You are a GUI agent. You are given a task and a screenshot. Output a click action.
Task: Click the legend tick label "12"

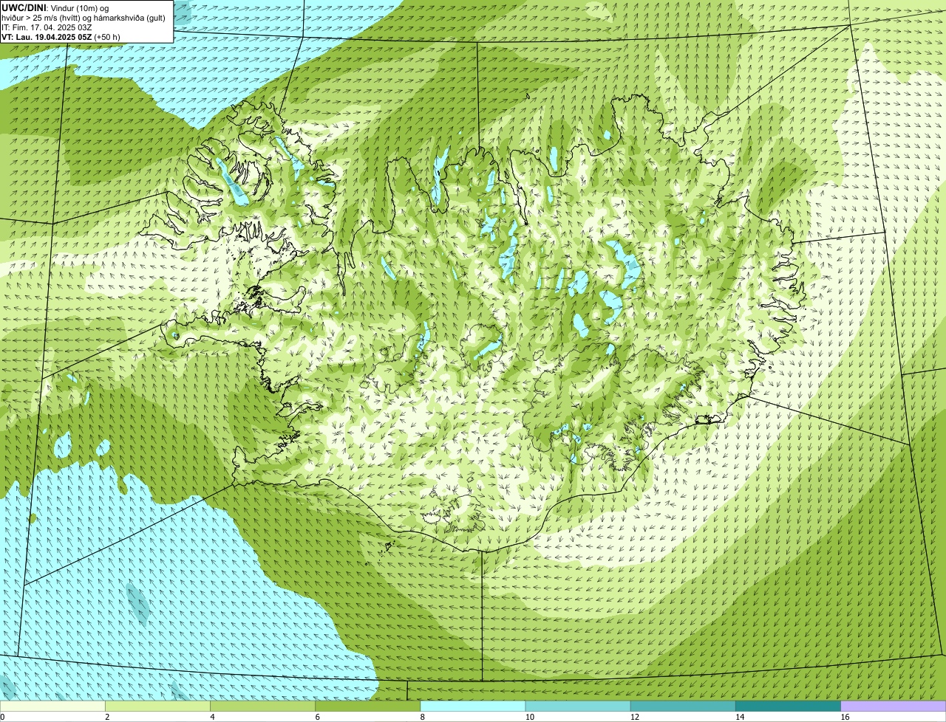634,717
